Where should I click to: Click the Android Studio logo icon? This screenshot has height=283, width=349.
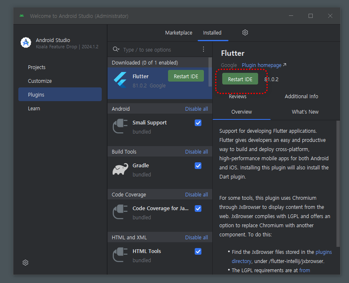(x=26, y=43)
